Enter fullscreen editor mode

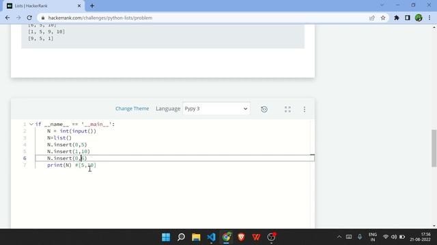point(287,109)
